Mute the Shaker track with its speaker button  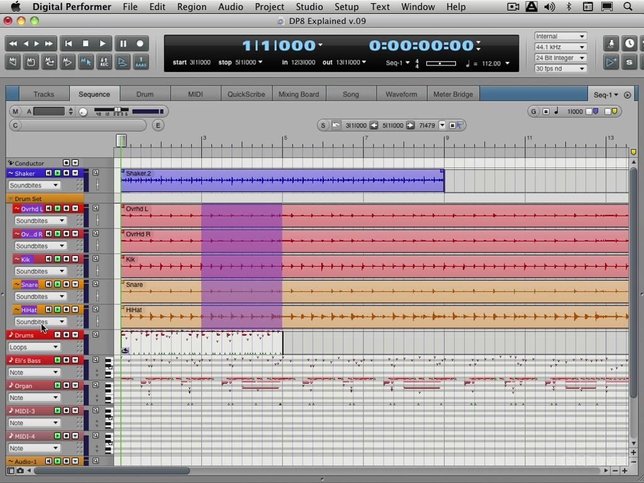point(48,173)
